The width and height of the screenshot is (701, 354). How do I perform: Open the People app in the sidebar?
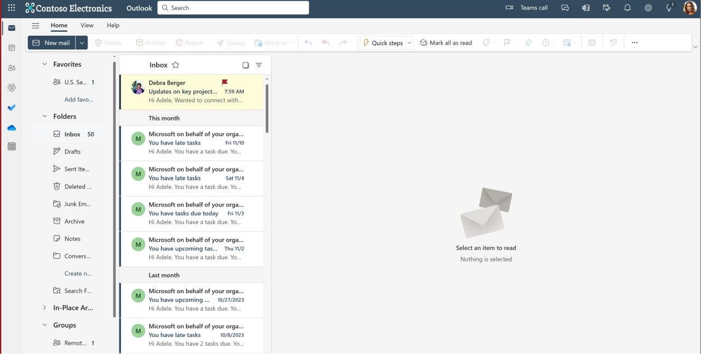[12, 67]
